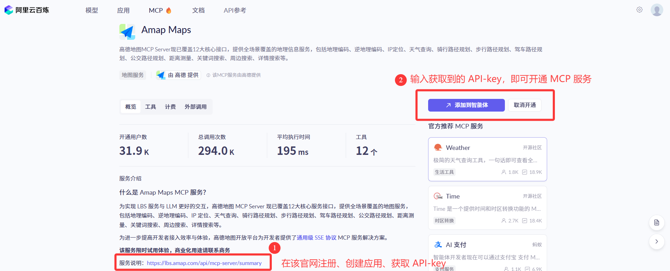This screenshot has width=670, height=271.
Task: Click the 官方推荐 MCP 服务 heading
Action: tap(456, 126)
